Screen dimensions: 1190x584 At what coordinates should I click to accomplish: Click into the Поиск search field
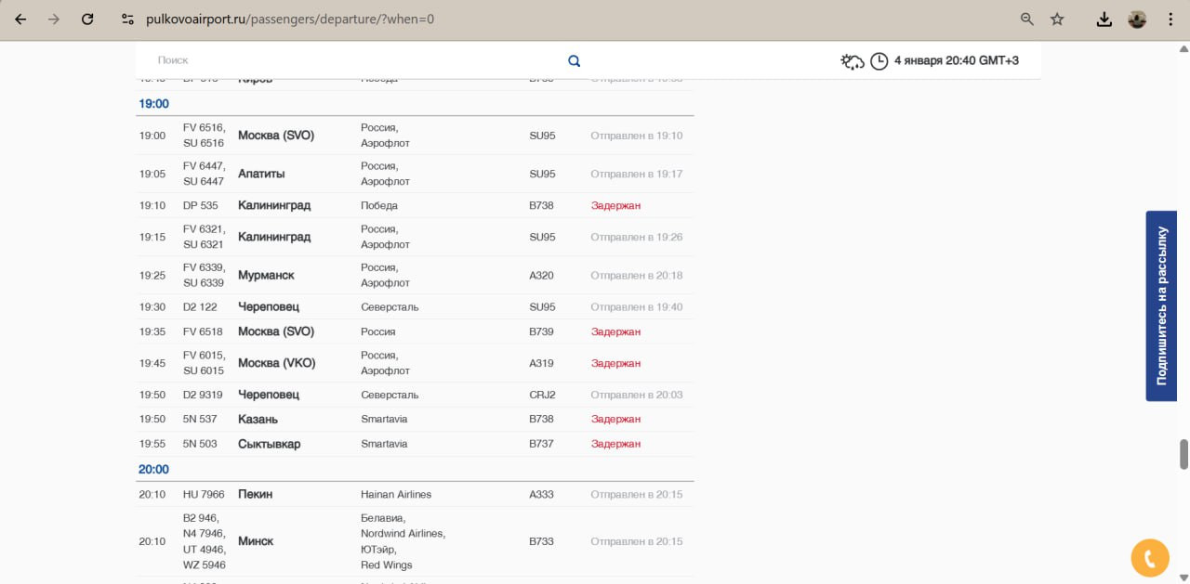point(353,60)
